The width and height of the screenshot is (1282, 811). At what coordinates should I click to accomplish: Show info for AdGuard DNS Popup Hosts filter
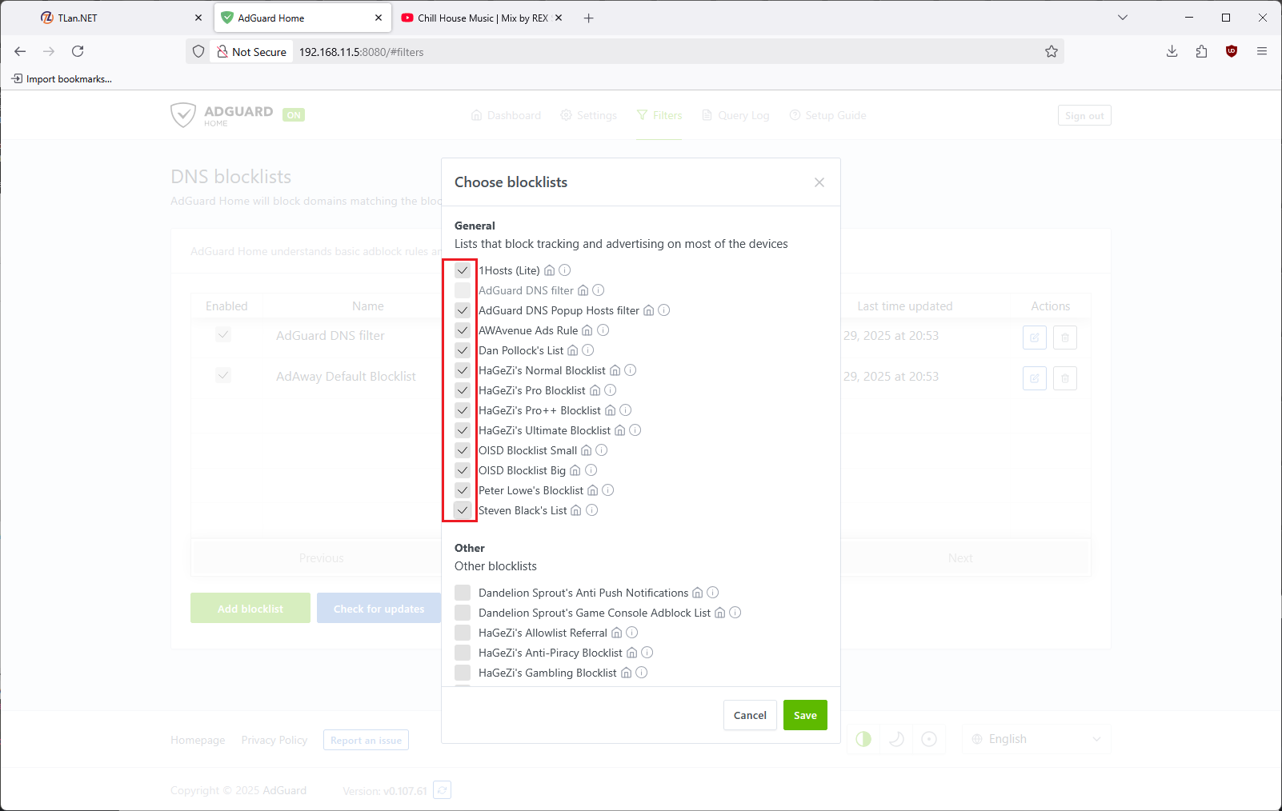(x=664, y=310)
